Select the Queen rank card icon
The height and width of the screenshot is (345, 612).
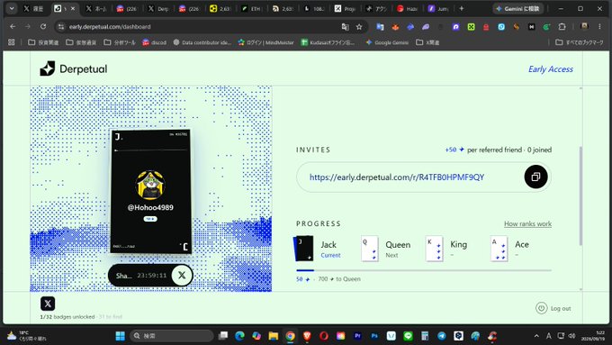point(369,249)
